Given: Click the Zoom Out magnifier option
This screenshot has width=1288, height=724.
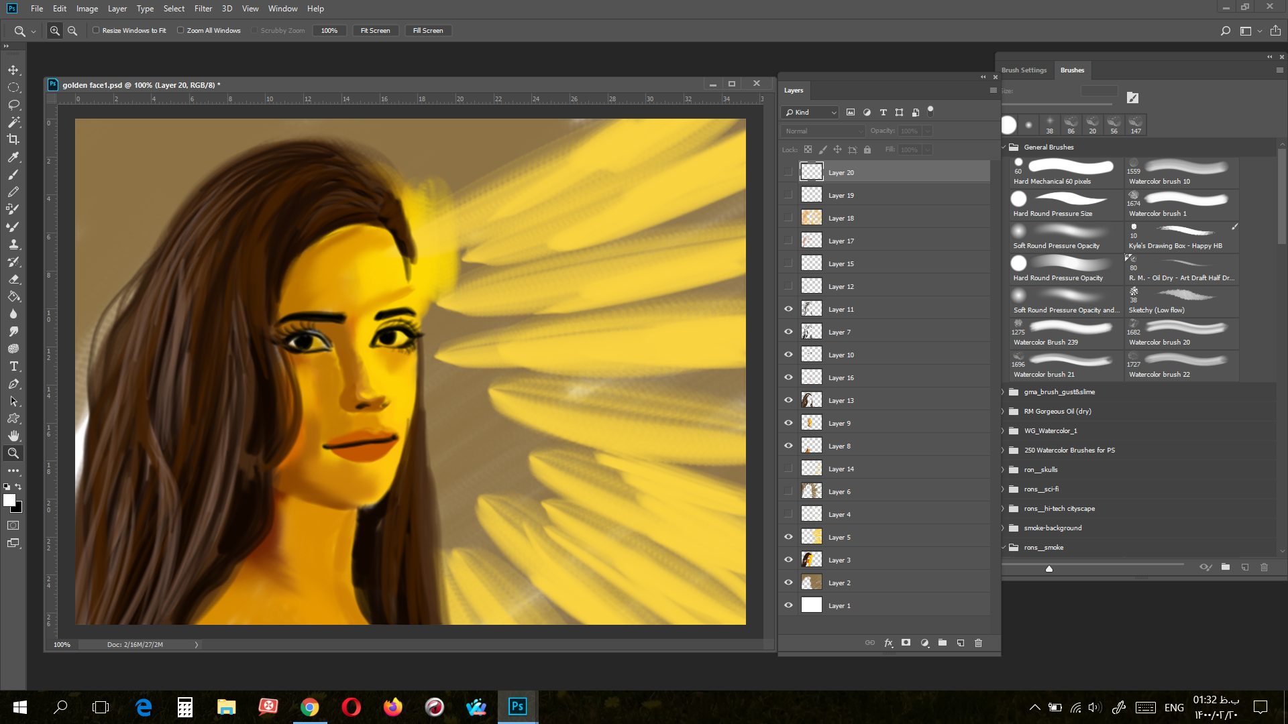Looking at the screenshot, I should tap(72, 30).
